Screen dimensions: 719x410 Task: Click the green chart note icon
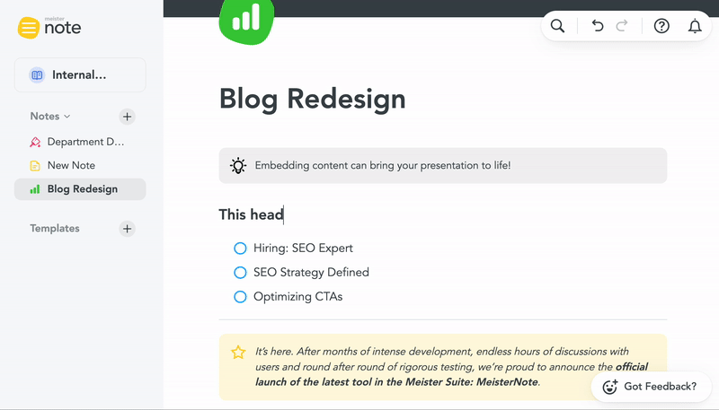coord(246,21)
